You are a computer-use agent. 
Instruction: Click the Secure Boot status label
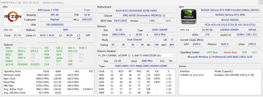click(x=230, y=52)
